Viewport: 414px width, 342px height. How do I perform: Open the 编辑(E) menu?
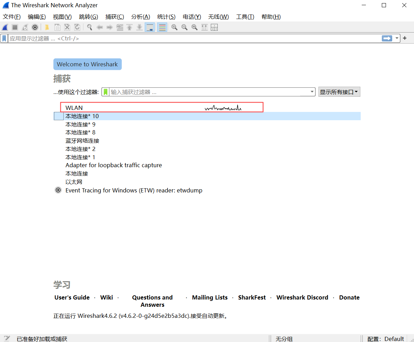click(37, 17)
